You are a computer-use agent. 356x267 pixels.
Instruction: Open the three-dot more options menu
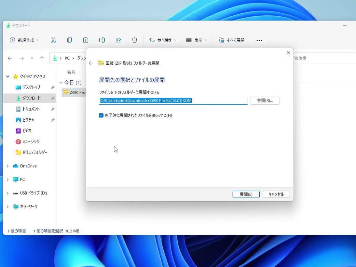[259, 40]
